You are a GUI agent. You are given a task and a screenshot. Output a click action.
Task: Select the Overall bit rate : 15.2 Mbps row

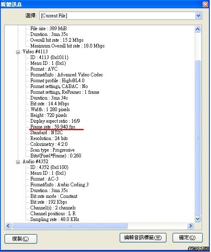click(57, 40)
